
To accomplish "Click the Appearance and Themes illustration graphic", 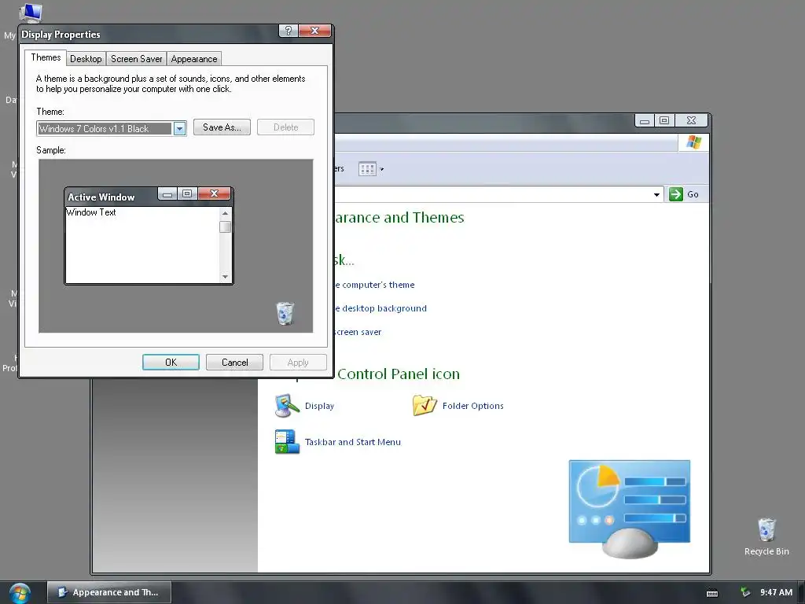I will coord(630,509).
